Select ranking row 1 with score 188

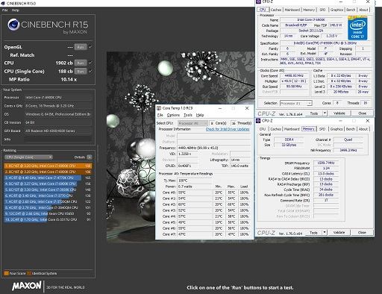coord(48,166)
